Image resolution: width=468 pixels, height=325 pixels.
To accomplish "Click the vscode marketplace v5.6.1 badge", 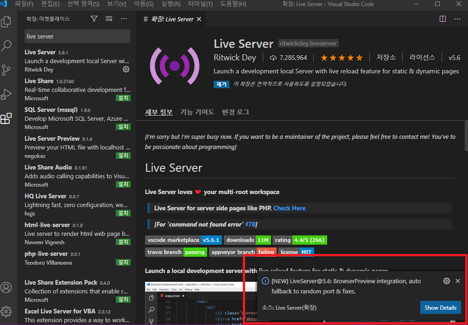I will point(183,240).
